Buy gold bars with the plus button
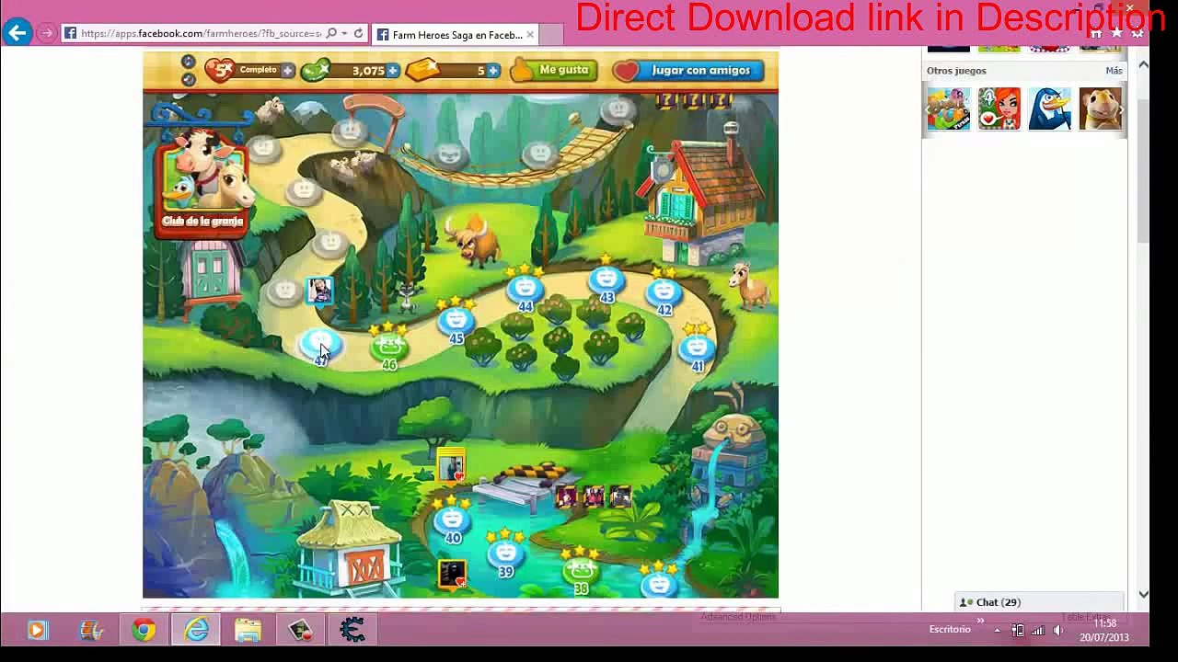 (493, 71)
